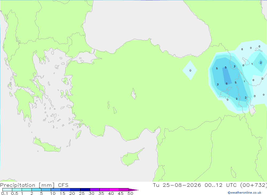Click the above-50 mm legend arrow tip
Image resolution: width=267 pixels, height=195 pixels.
click(x=133, y=190)
